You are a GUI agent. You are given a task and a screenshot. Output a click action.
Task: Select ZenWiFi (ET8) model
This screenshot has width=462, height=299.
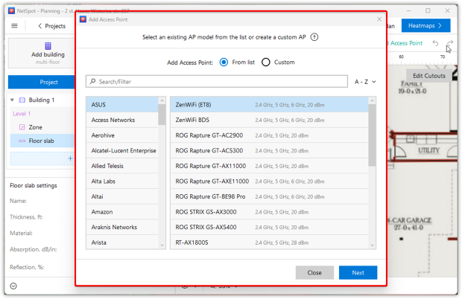(x=269, y=105)
